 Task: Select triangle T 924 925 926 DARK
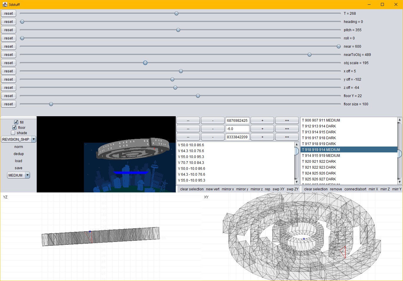(349, 173)
